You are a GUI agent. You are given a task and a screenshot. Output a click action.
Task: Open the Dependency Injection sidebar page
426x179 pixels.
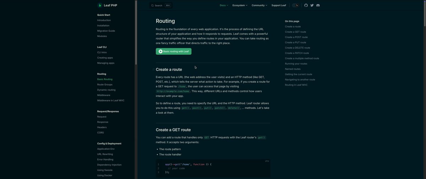109,165
